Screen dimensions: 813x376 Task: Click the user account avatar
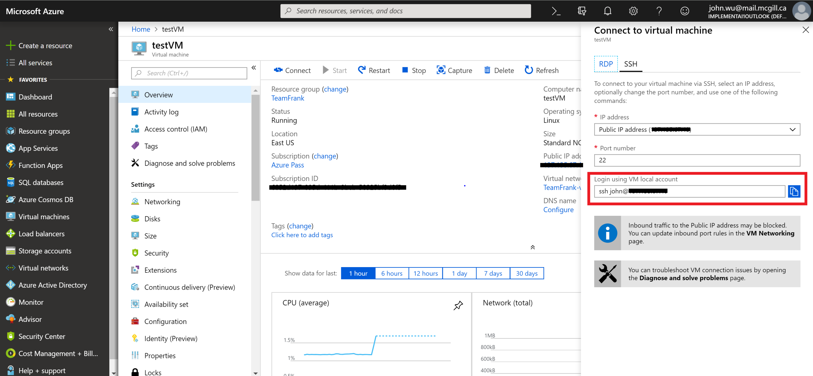coord(802,11)
